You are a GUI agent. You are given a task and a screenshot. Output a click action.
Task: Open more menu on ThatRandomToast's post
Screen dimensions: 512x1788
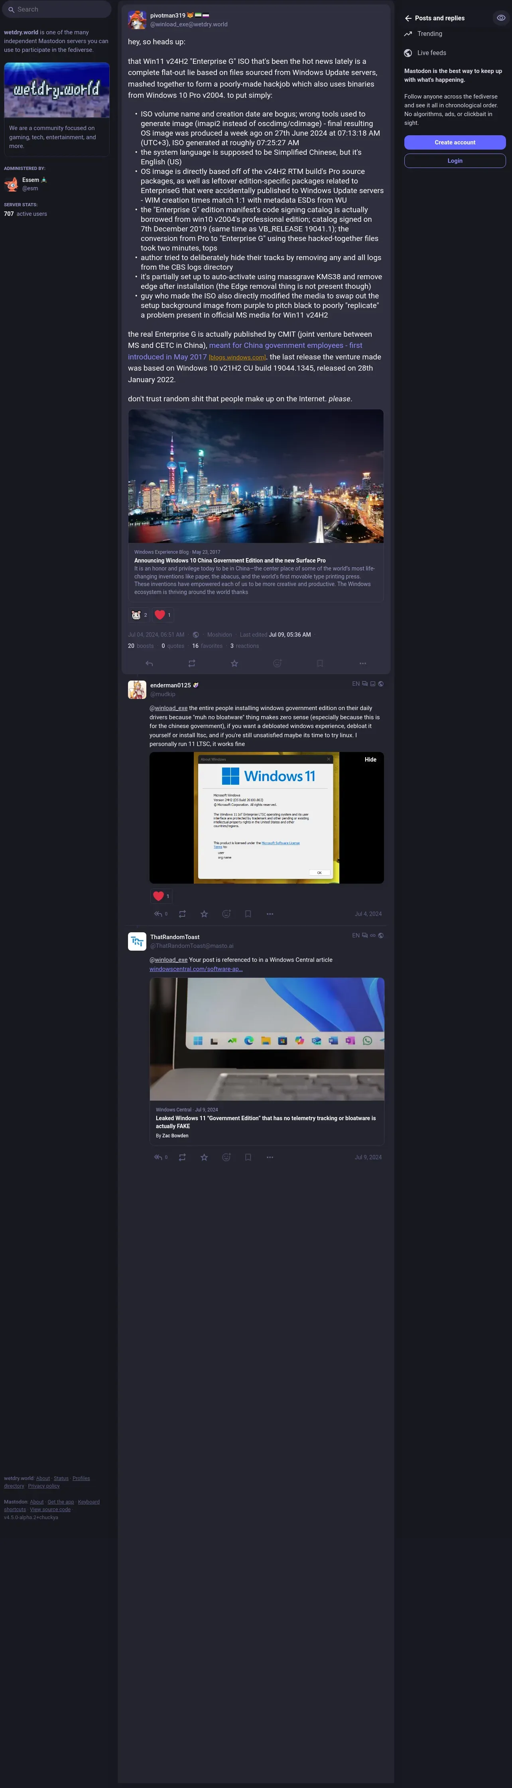pos(270,1157)
